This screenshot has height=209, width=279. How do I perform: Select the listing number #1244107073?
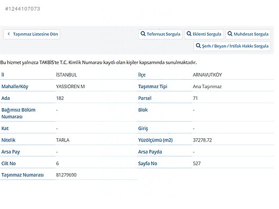click(23, 8)
